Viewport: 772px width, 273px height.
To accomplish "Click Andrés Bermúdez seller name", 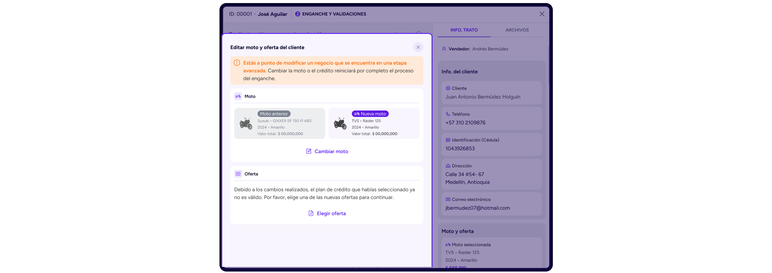I will click(490, 49).
